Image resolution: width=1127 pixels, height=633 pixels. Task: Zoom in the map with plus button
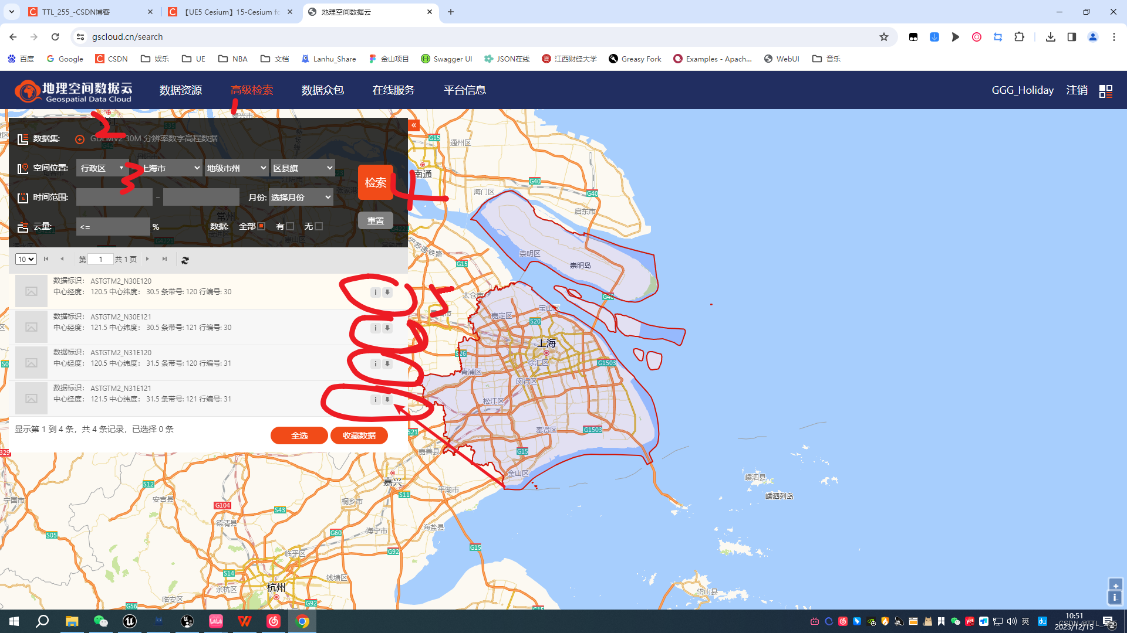pos(1115,586)
